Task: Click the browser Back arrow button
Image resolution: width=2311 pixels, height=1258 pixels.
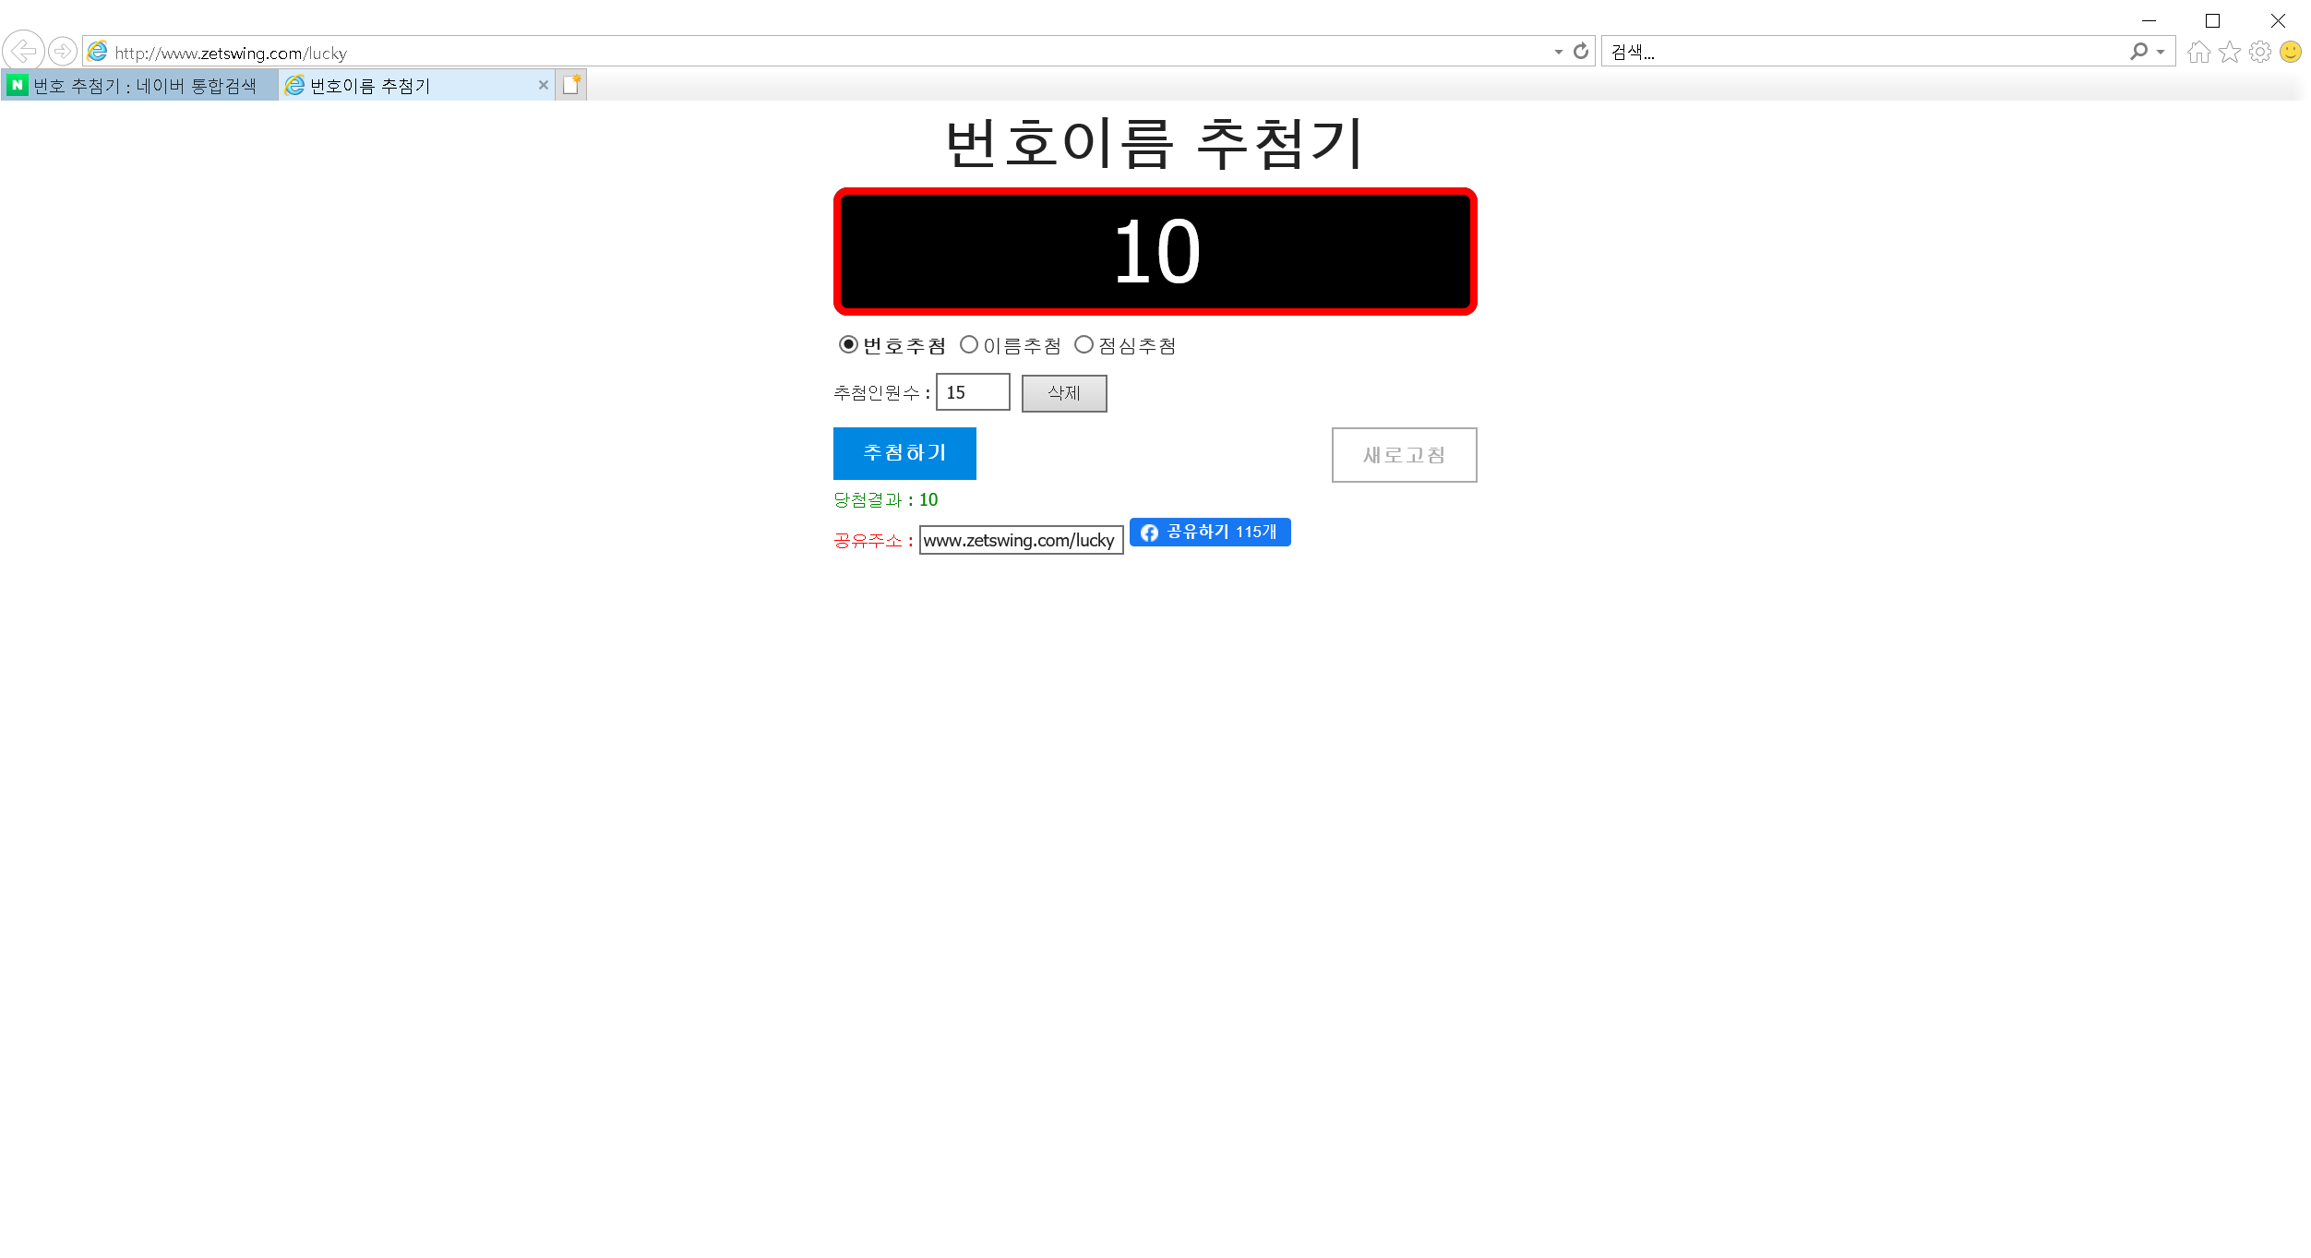Action: click(24, 51)
